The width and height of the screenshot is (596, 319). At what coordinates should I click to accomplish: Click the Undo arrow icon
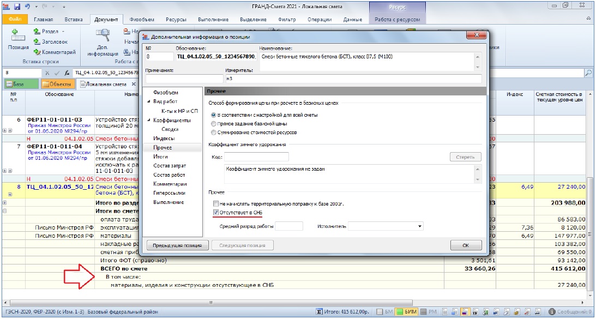[27, 7]
